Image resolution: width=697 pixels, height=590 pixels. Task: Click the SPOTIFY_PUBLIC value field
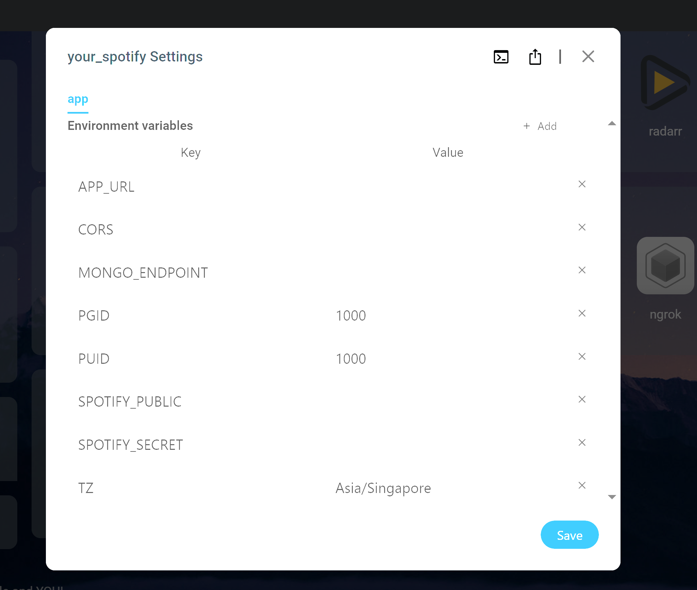point(402,401)
